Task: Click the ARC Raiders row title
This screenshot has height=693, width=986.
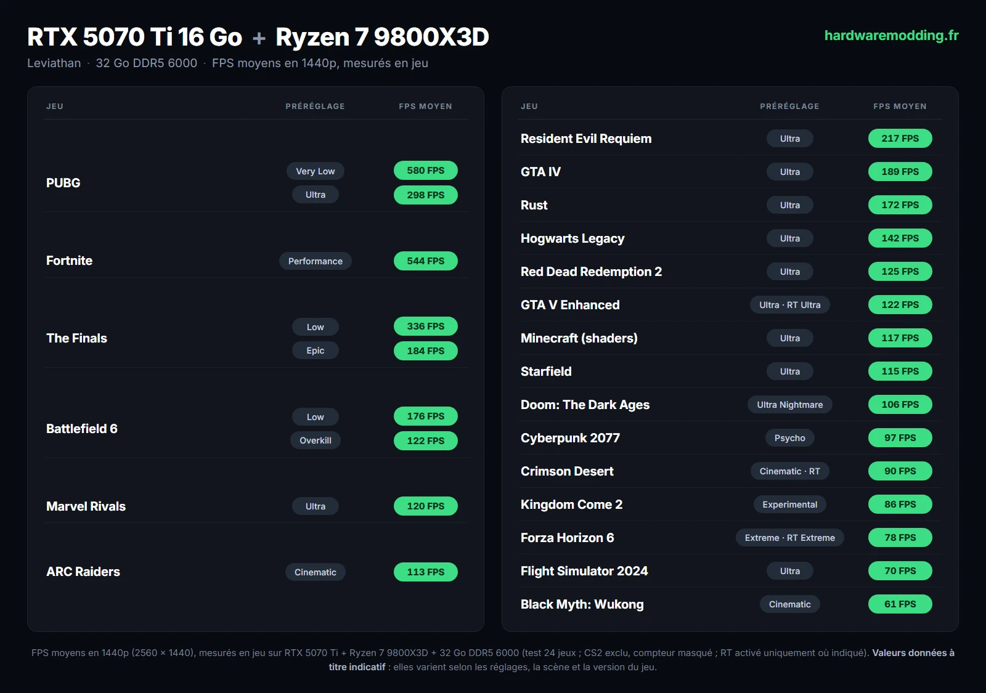Action: (83, 572)
